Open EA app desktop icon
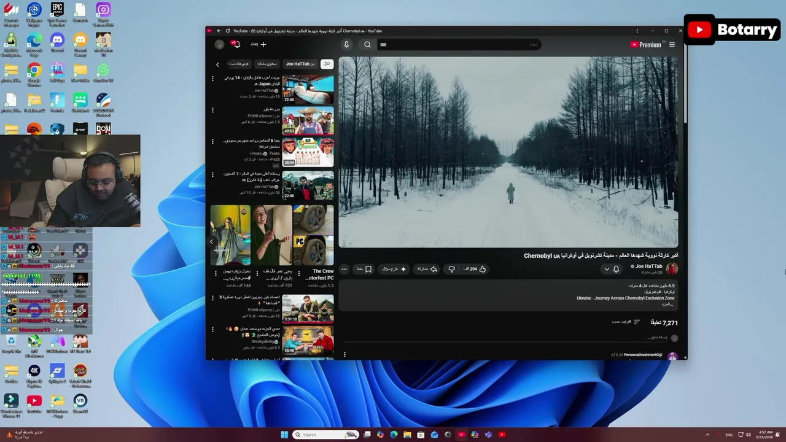Image resolution: width=786 pixels, height=442 pixels. pyautogui.click(x=34, y=129)
